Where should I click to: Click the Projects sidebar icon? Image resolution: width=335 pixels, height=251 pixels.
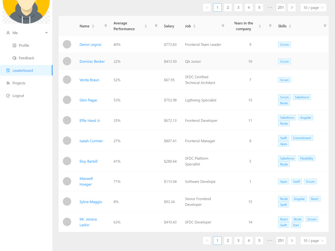(x=8, y=83)
